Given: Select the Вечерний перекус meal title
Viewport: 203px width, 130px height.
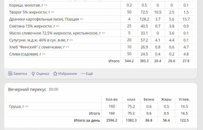Looking at the screenshot, I should 27,89.
